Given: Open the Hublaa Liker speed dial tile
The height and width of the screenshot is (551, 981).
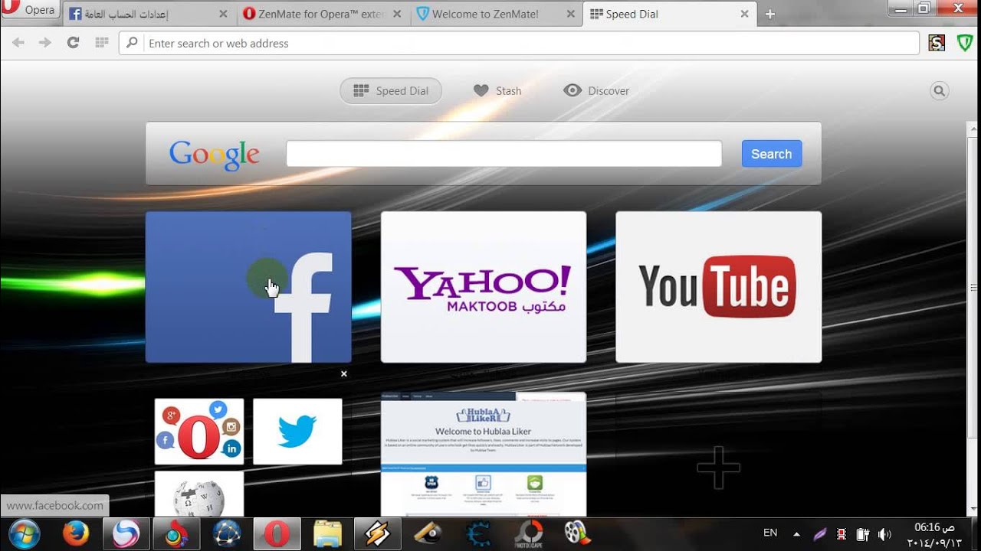Looking at the screenshot, I should pos(484,454).
